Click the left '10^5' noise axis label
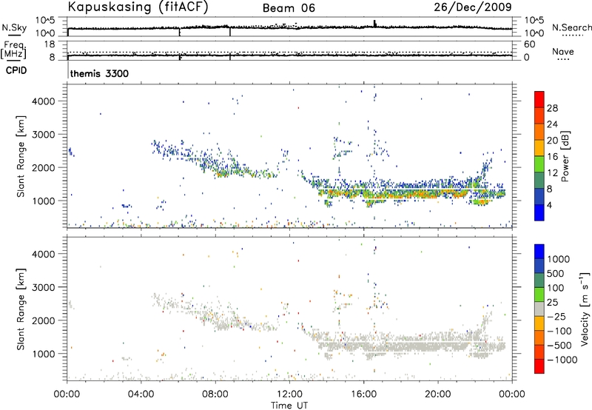This screenshot has width=592, height=410. pos(45,21)
